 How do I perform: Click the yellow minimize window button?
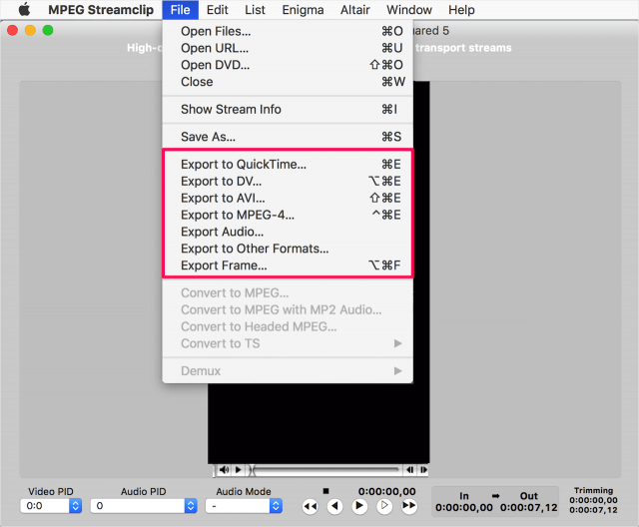pos(30,30)
